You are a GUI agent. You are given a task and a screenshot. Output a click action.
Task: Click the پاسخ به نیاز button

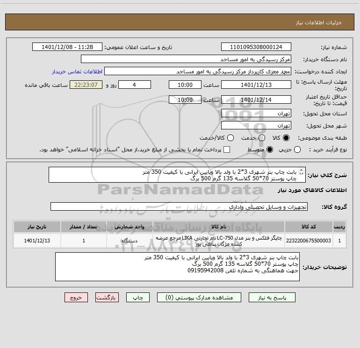[272, 298]
